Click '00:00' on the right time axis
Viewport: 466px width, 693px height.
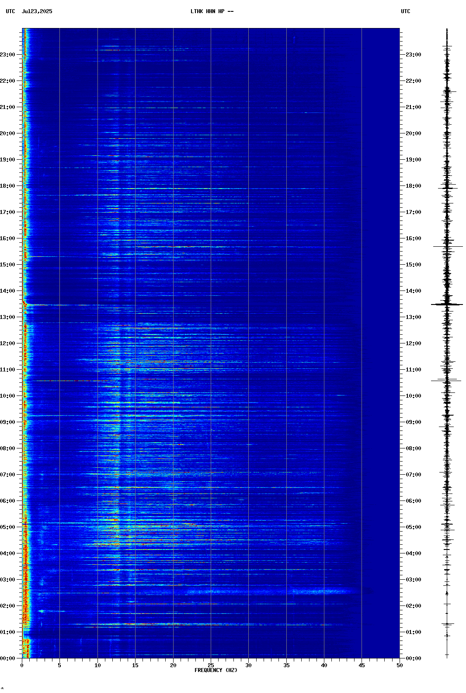[414, 658]
